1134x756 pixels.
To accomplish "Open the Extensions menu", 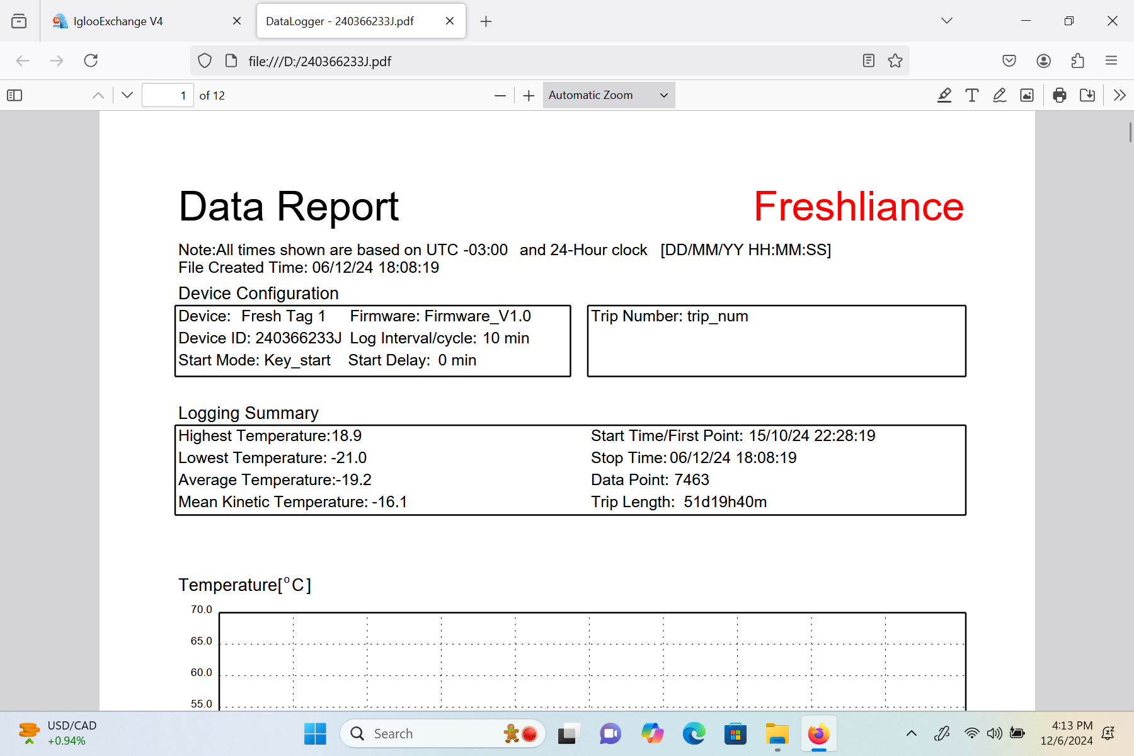I will (x=1077, y=60).
